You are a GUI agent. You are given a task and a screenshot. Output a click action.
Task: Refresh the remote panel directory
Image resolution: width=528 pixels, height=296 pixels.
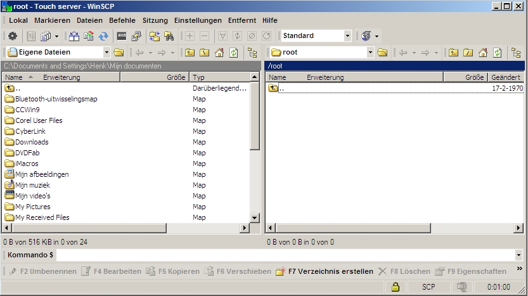498,53
